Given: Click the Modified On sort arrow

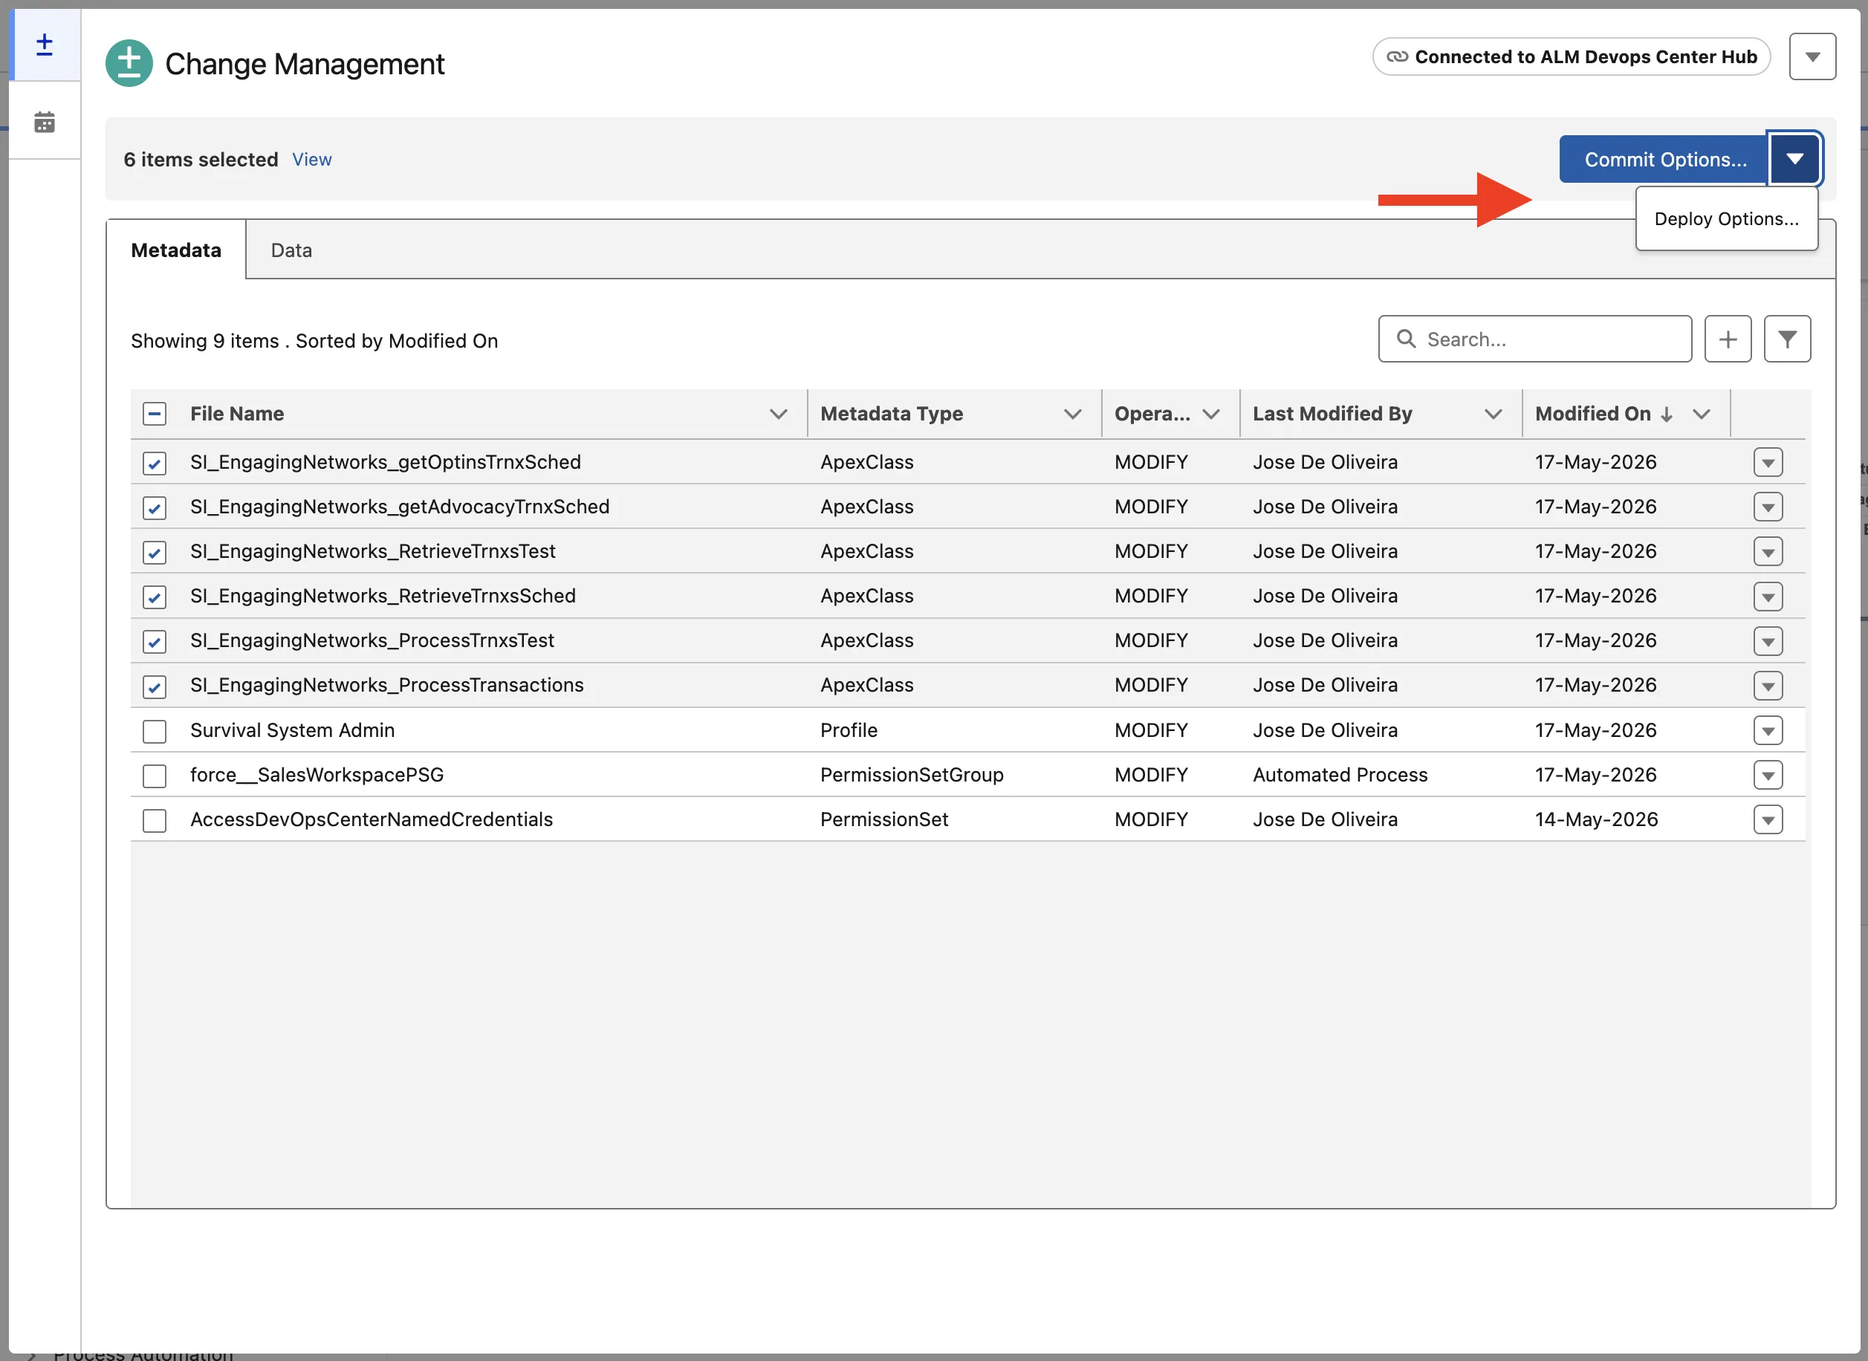Looking at the screenshot, I should pos(1666,414).
